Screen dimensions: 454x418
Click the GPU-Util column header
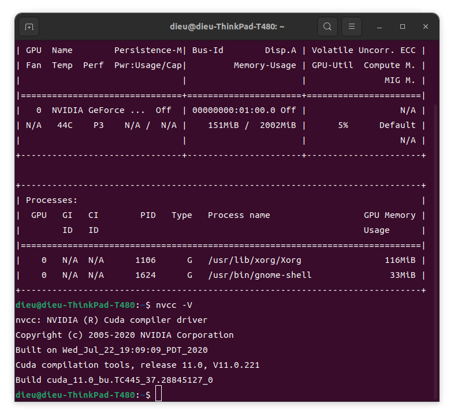(x=332, y=65)
